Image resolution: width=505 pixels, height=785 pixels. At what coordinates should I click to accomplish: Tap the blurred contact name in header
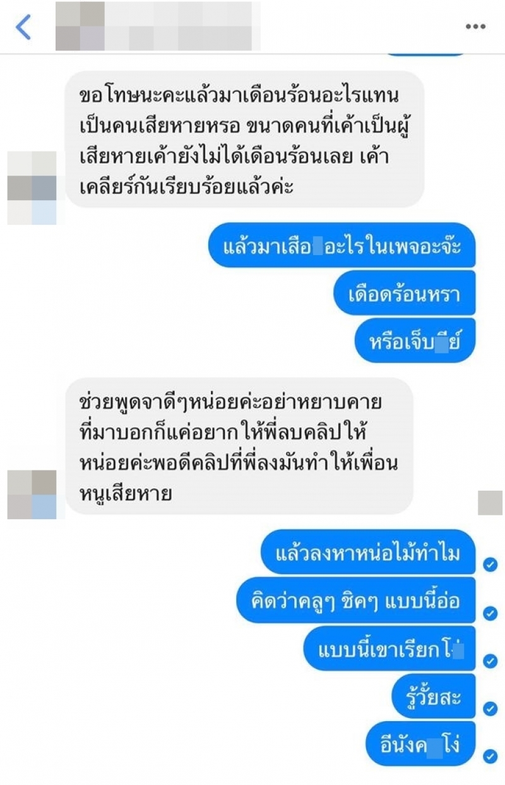158,26
